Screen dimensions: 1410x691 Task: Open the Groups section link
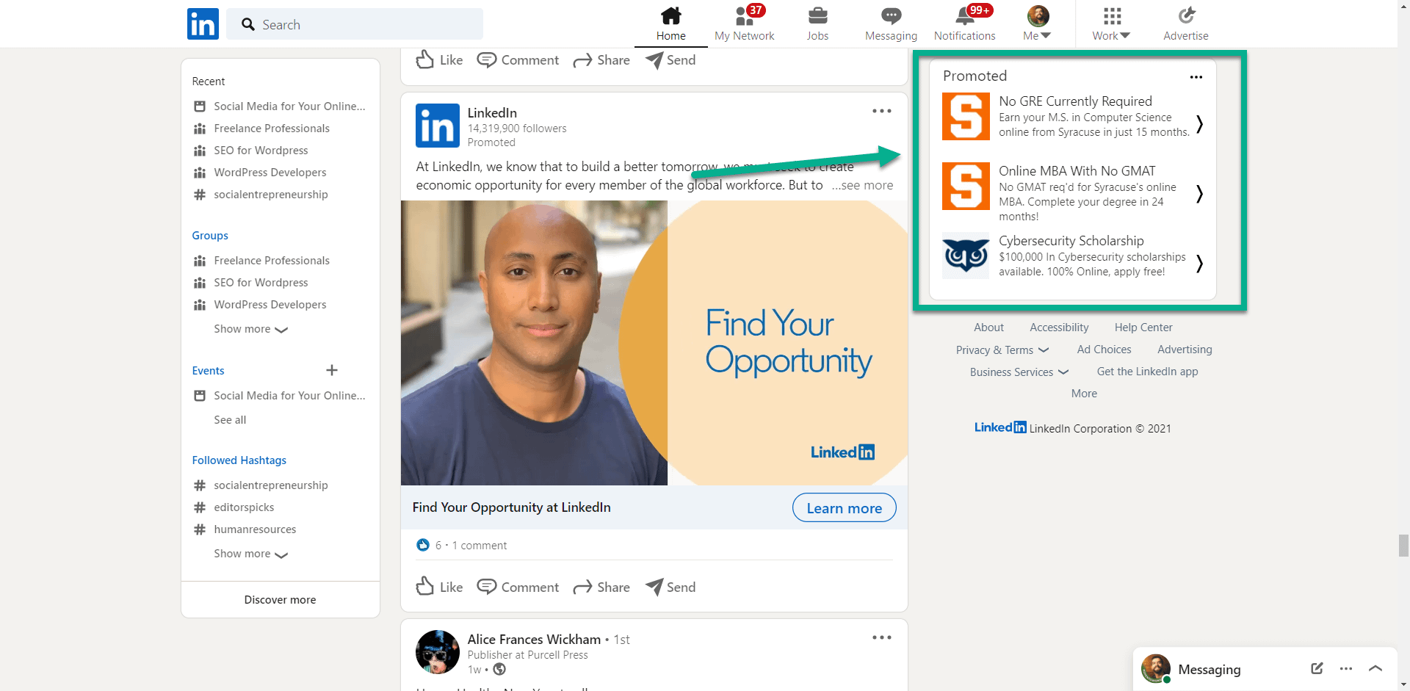[x=210, y=236]
